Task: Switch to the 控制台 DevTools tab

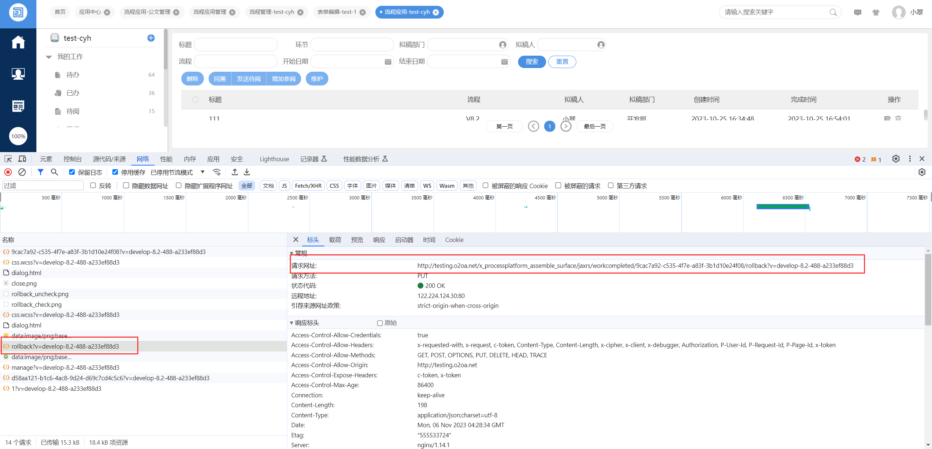Action: tap(72, 159)
